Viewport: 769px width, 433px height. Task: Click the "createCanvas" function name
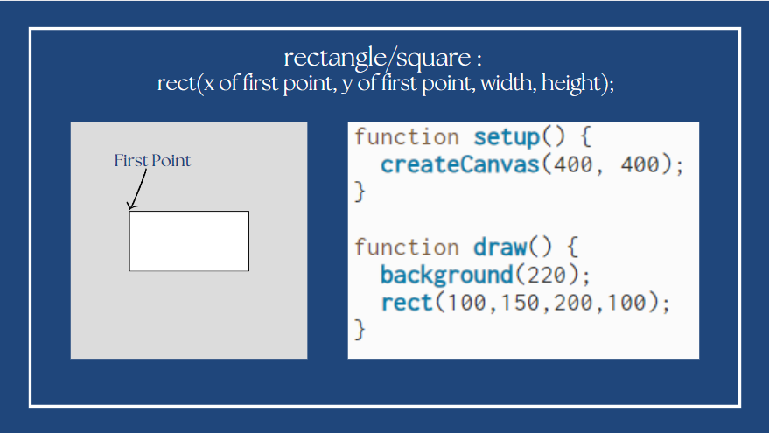click(459, 164)
